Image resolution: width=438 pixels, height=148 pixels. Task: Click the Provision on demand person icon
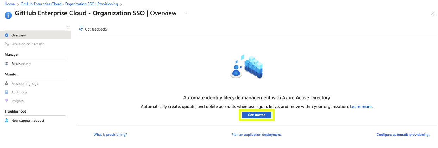coord(7,44)
